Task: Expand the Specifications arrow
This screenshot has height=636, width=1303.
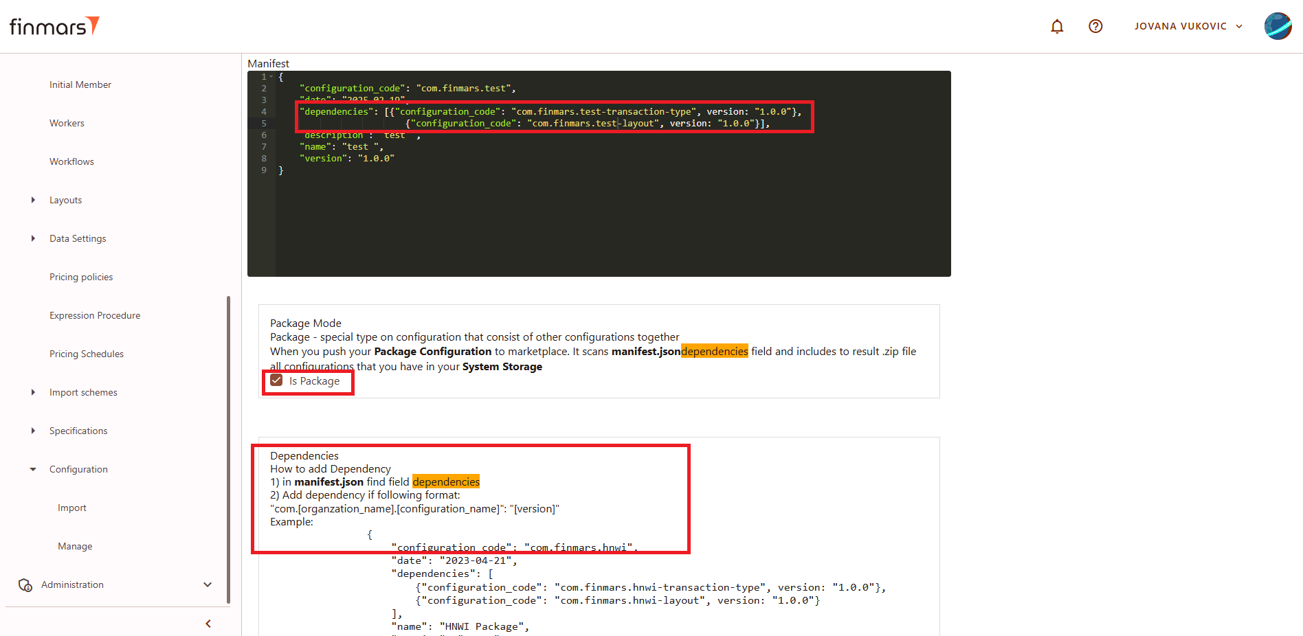Action: 33,431
